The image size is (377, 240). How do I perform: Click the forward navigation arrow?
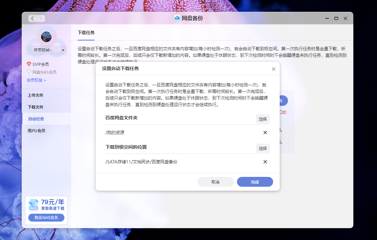click(40, 18)
